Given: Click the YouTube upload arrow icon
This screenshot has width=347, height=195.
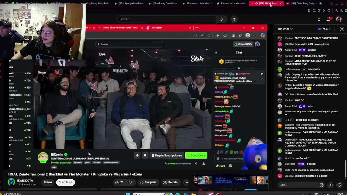Looking at the screenshot, I should 319,19.
